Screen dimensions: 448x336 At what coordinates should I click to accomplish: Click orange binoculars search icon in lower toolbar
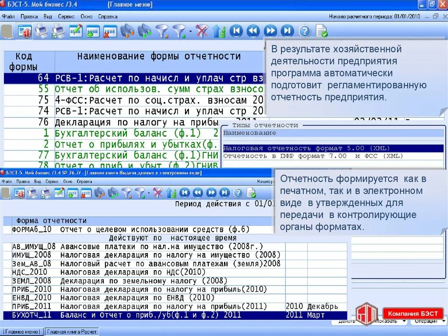[99, 193]
